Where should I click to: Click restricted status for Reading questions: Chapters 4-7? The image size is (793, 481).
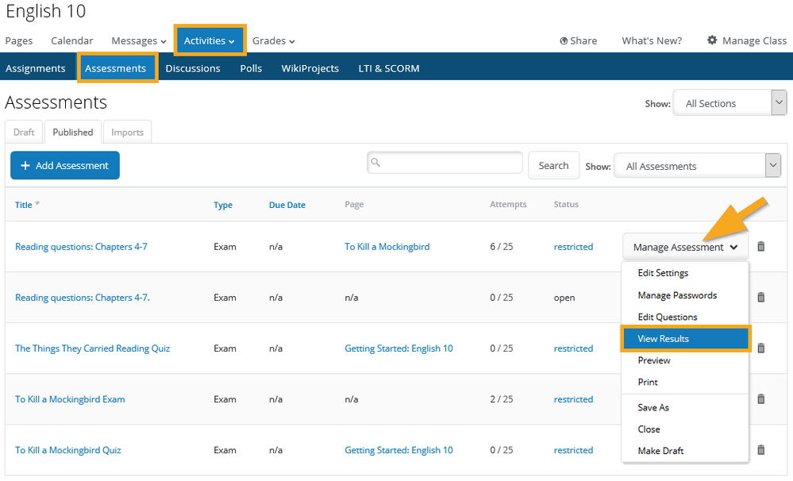click(573, 246)
